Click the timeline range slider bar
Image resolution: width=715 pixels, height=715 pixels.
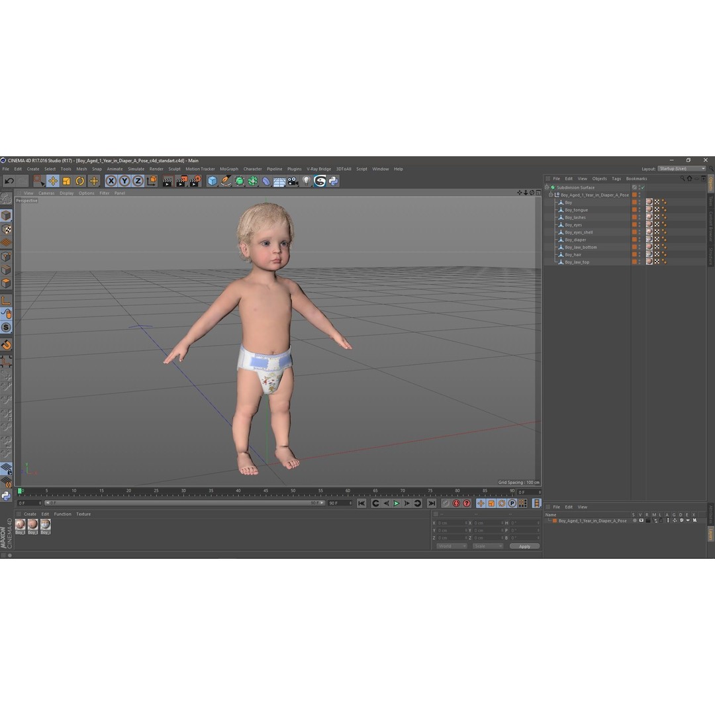coord(185,503)
